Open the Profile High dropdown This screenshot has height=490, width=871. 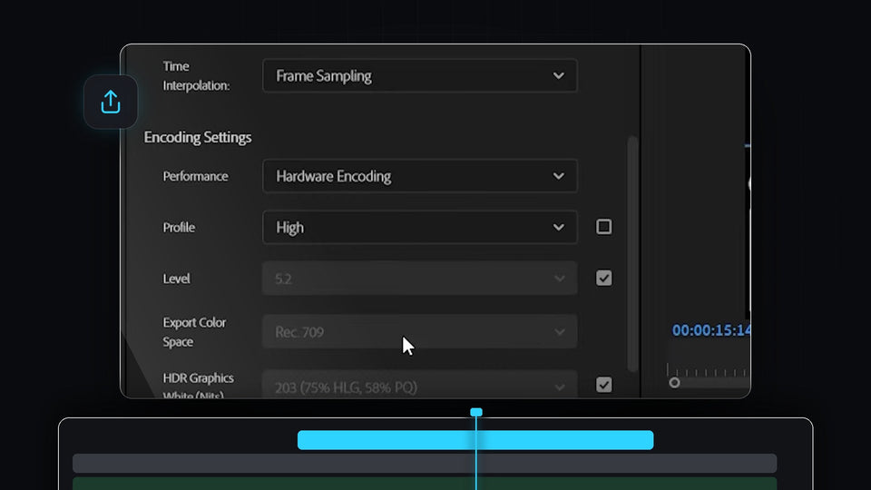point(420,227)
